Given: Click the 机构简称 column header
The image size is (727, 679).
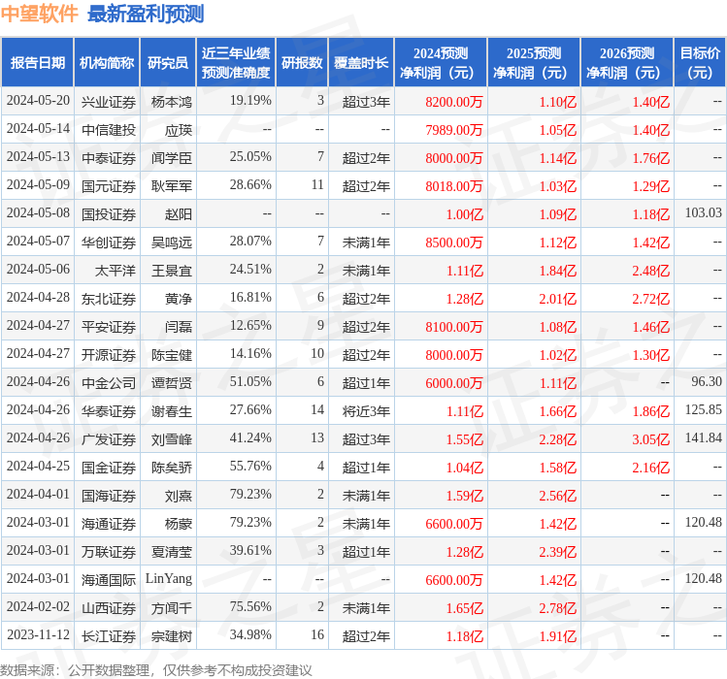Looking at the screenshot, I should (107, 63).
